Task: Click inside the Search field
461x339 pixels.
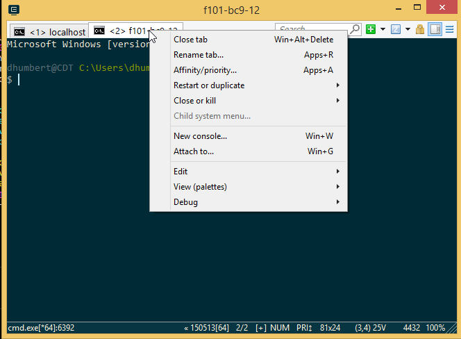Action: (x=312, y=30)
